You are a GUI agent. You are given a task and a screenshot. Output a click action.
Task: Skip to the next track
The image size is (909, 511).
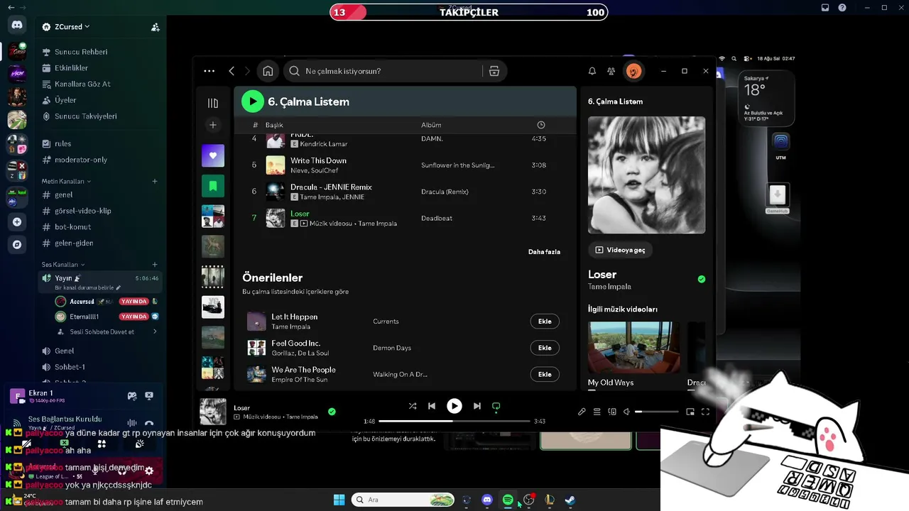pyautogui.click(x=477, y=406)
